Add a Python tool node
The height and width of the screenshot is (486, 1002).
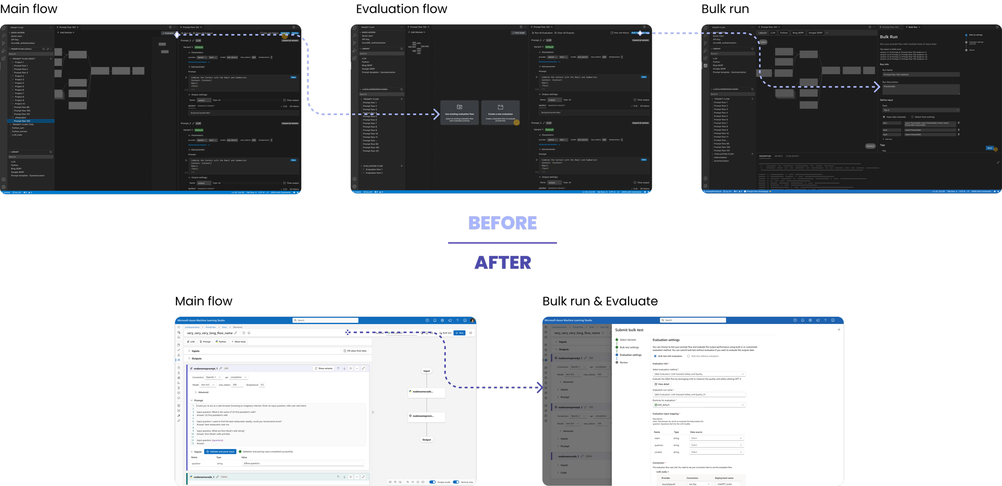pyautogui.click(x=221, y=342)
